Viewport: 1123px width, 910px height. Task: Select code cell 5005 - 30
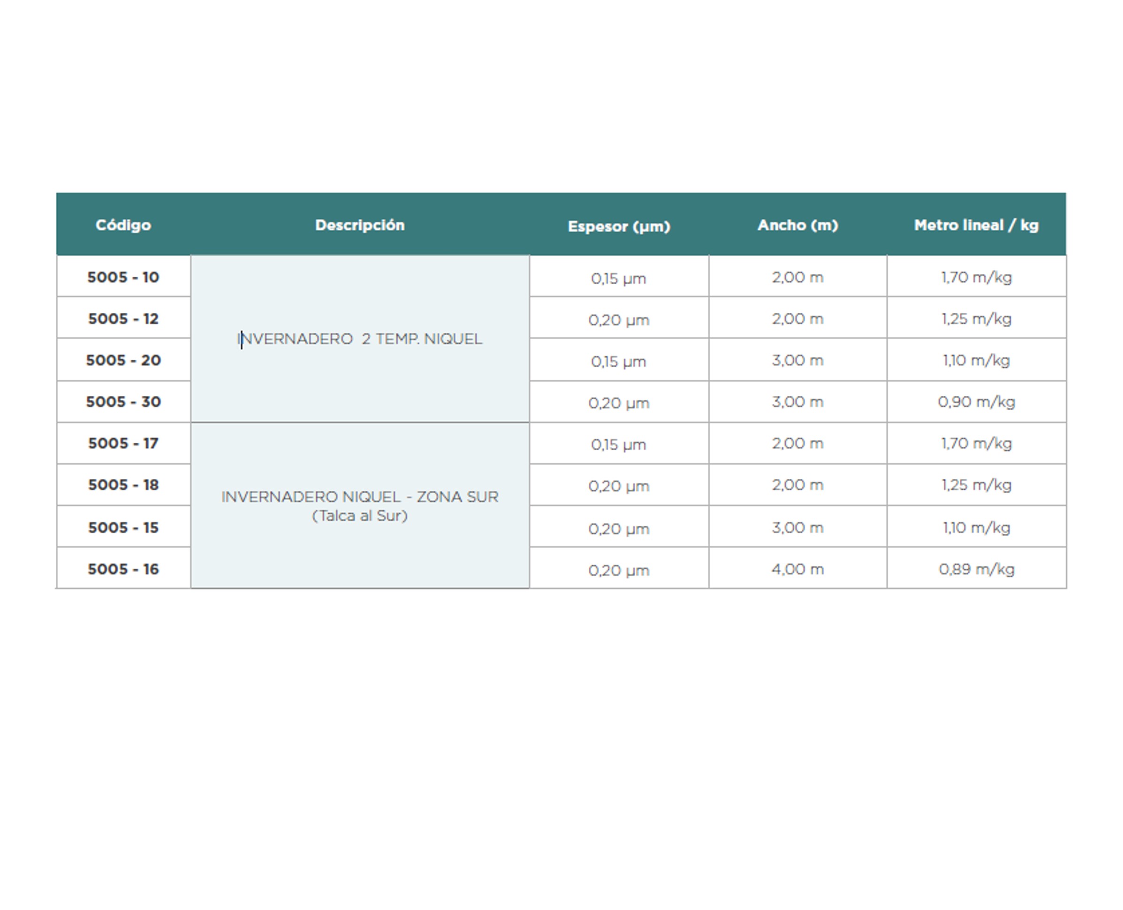(x=123, y=402)
